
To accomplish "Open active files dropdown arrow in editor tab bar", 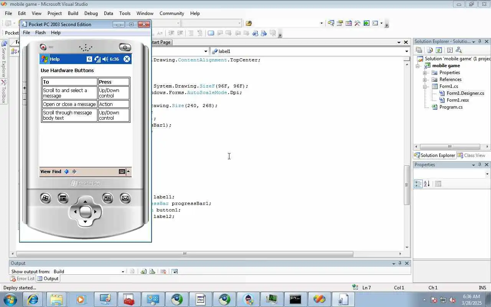I will [x=399, y=42].
